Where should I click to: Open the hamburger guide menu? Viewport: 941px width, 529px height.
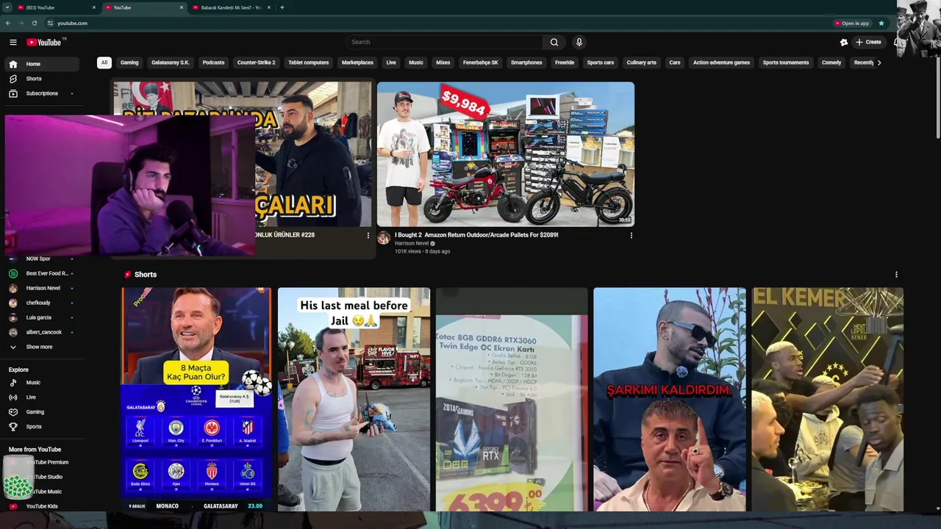pos(12,42)
